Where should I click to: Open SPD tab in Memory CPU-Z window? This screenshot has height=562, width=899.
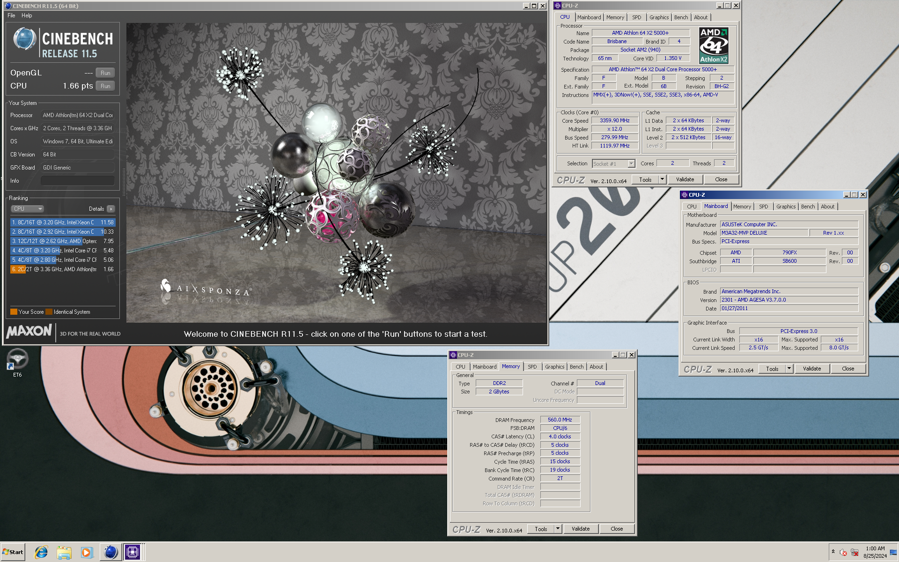(532, 367)
